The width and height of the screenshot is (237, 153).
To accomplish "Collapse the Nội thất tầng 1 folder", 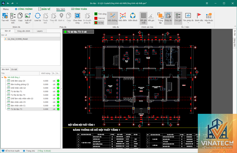I will pyautogui.click(x=2, y=77).
